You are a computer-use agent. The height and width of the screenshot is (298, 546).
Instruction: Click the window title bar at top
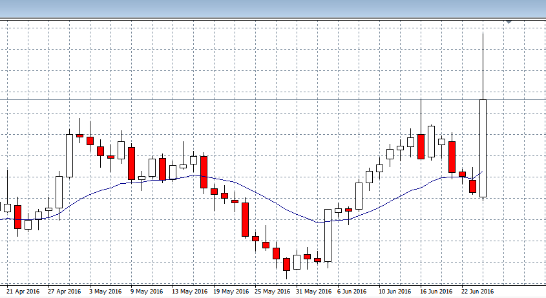coord(273,8)
